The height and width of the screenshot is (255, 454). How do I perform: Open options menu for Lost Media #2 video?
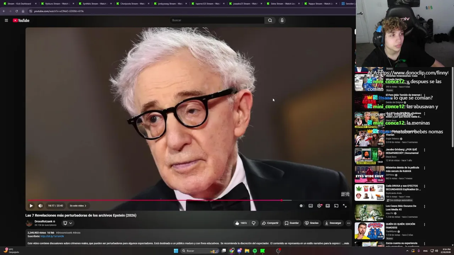424,206
